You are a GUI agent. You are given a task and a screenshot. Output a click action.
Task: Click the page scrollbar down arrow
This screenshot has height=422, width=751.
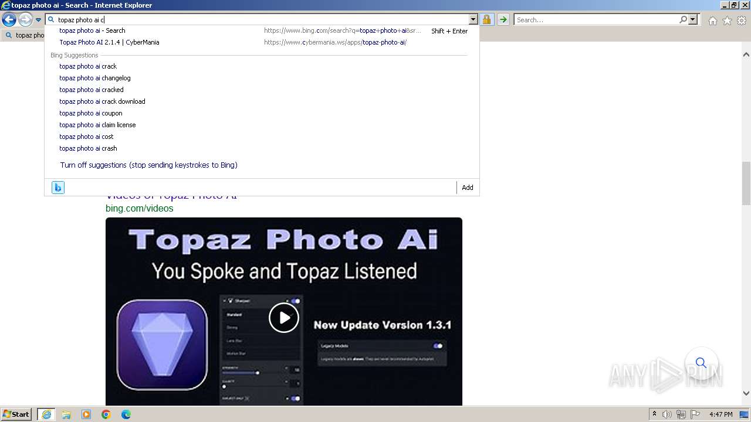746,394
